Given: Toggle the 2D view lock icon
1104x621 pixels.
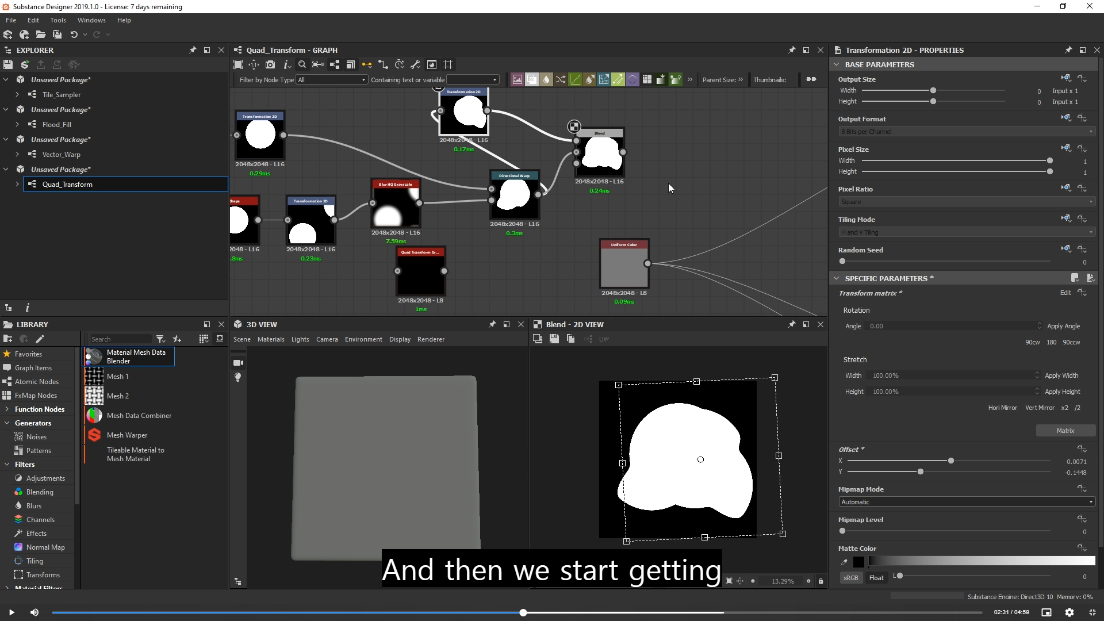Looking at the screenshot, I should point(821,581).
